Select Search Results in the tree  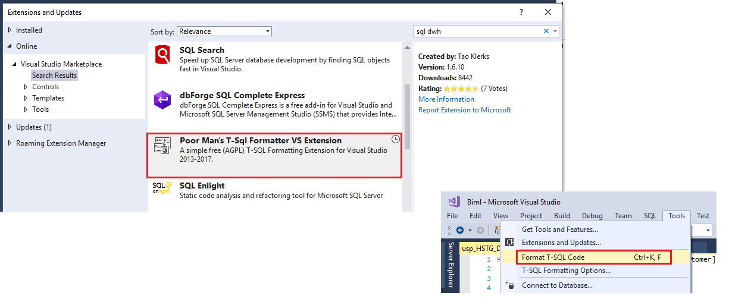55,76
